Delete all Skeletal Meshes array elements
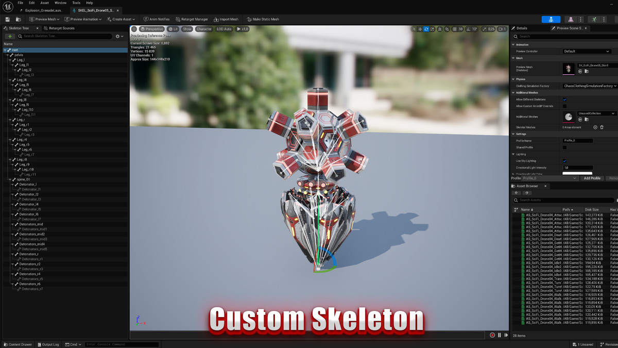The height and width of the screenshot is (348, 618). 602,127
